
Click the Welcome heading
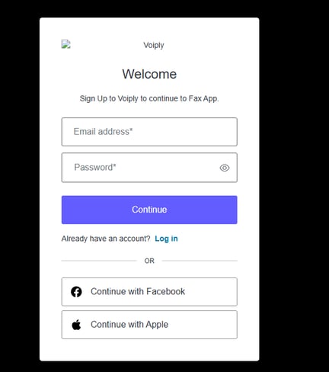[x=149, y=74]
